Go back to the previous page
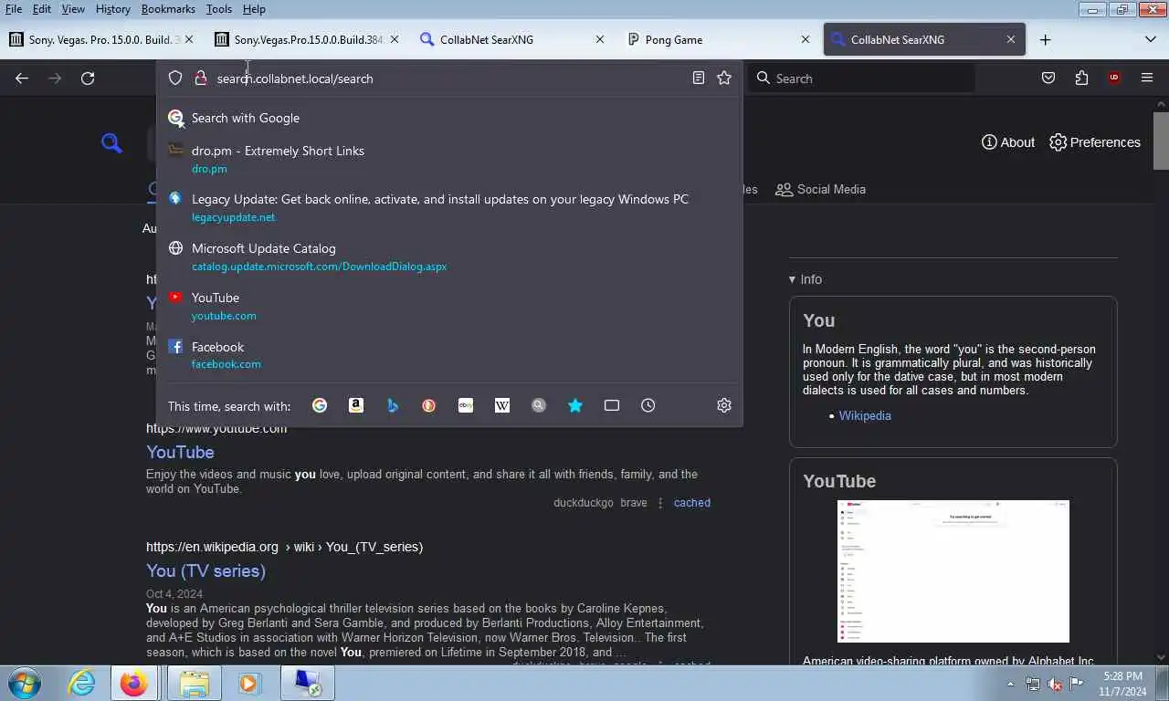 [x=22, y=78]
